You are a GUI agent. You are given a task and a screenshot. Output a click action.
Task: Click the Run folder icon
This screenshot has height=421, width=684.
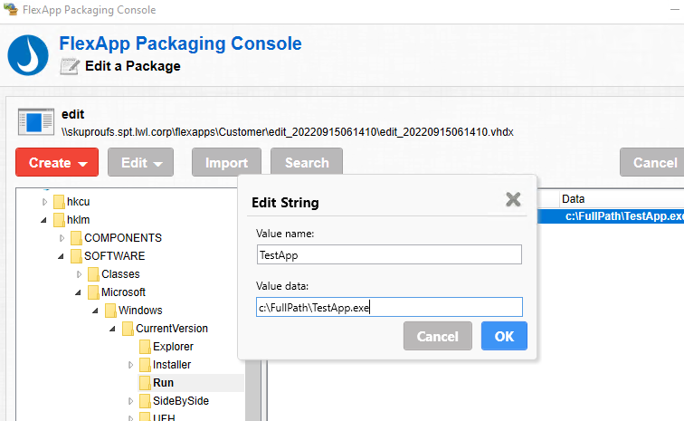click(145, 383)
